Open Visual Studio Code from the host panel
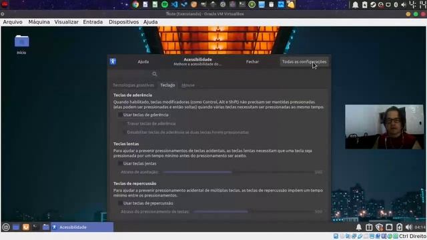This screenshot has height=240, width=427. click(174, 5)
